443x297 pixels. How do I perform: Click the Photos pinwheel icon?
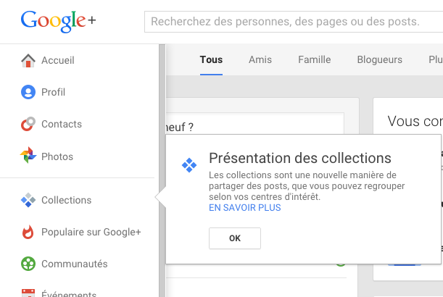tap(28, 155)
